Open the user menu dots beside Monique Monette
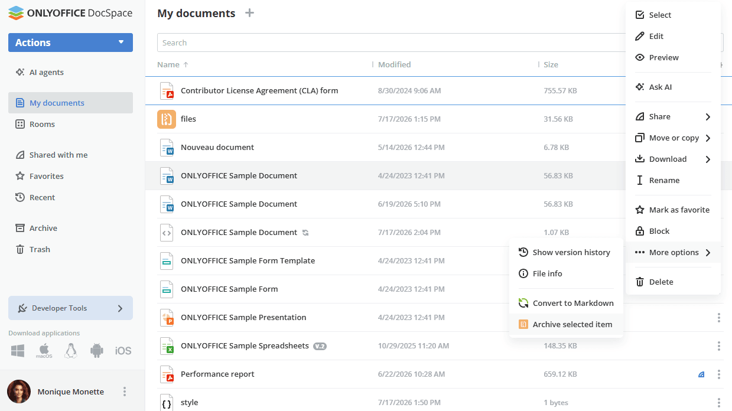This screenshot has height=411, width=732. pyautogui.click(x=124, y=392)
